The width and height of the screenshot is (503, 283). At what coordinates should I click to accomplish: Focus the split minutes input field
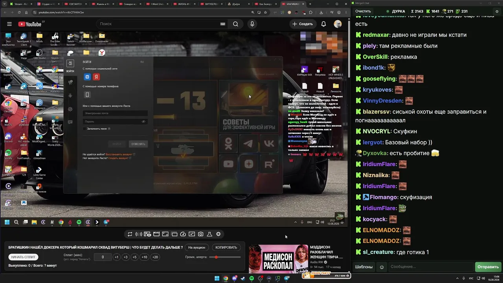tap(103, 257)
